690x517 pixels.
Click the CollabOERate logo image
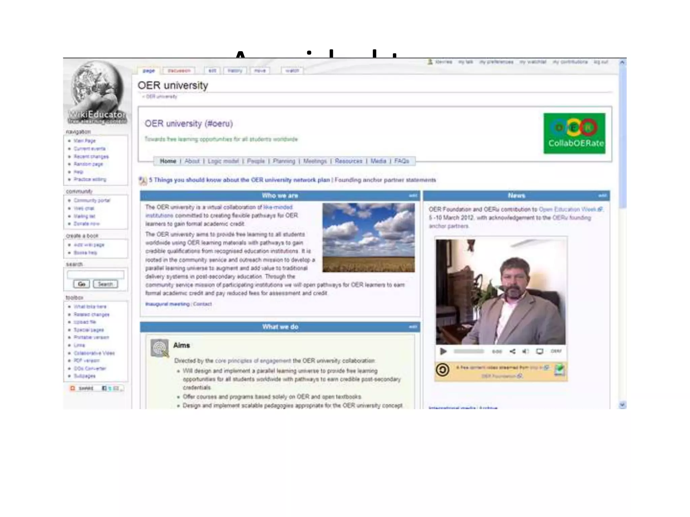tap(574, 133)
